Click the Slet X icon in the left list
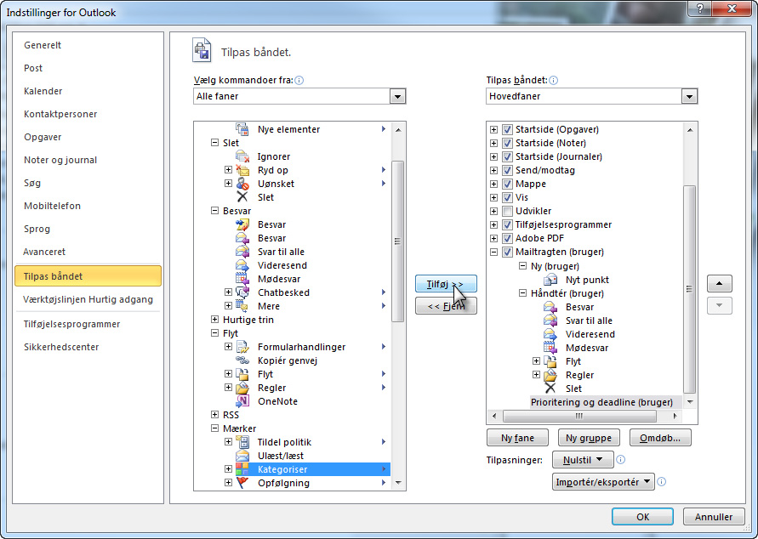The width and height of the screenshot is (758, 539). pos(242,197)
